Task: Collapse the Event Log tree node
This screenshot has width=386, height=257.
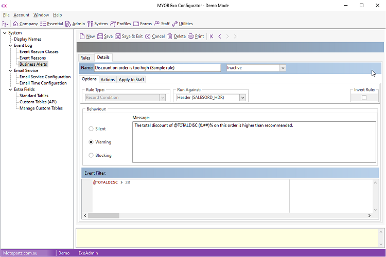Action: (x=10, y=46)
